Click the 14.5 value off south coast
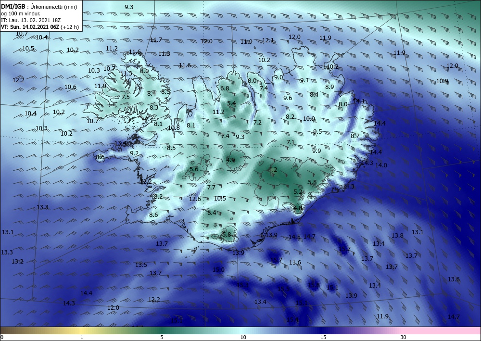The image size is (481, 341). pos(294,237)
